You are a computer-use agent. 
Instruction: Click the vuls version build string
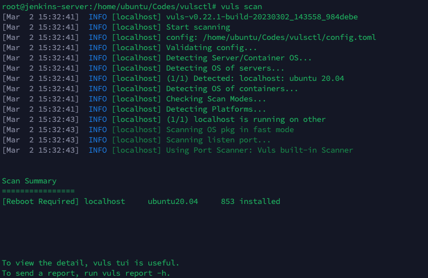coord(262,17)
